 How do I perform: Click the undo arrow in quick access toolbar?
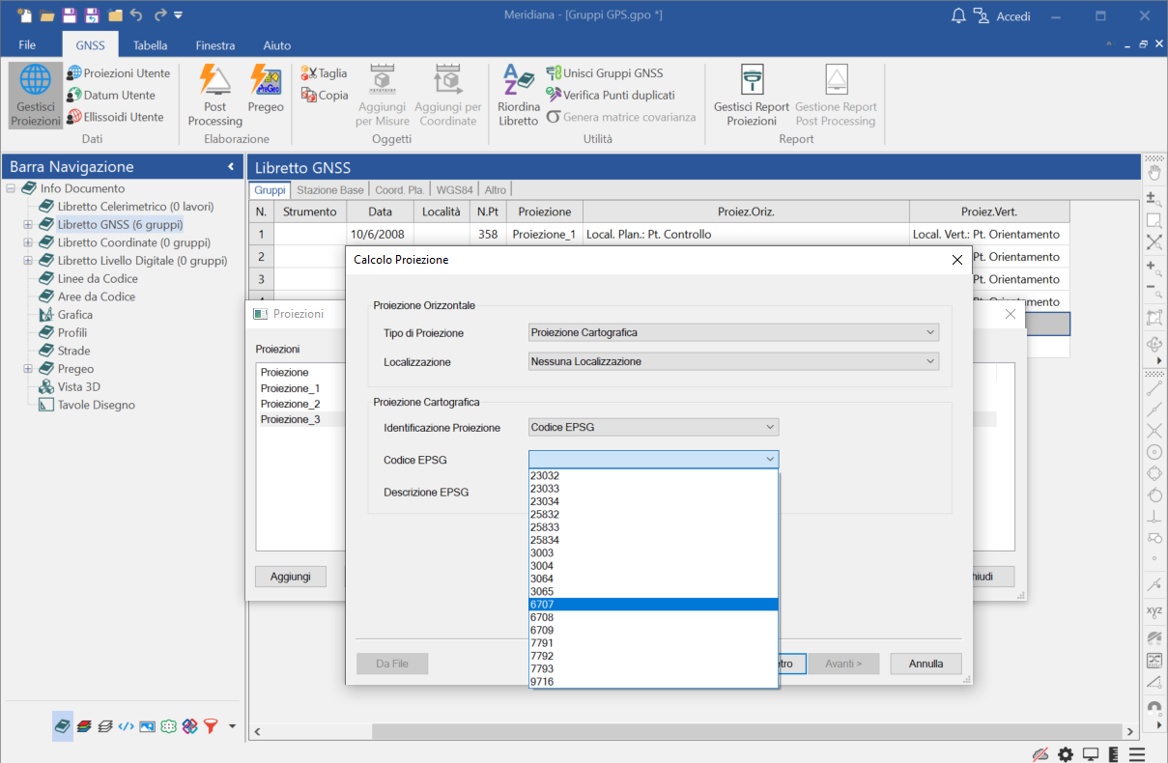[x=136, y=15]
